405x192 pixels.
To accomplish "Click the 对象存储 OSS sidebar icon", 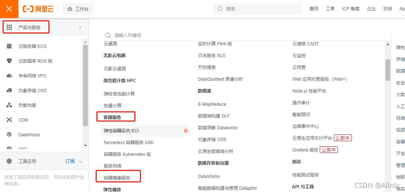I will [x=9, y=90].
